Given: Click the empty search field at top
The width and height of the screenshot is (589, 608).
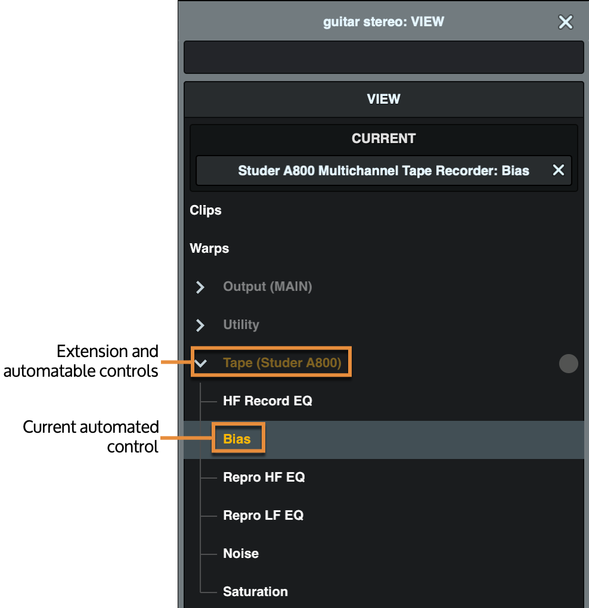Looking at the screenshot, I should pos(383,57).
